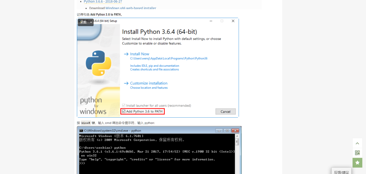Screen dimensions: 366x174
Task: Toggle Add Python 3.6 to PATH checkbox
Action: 124,112
